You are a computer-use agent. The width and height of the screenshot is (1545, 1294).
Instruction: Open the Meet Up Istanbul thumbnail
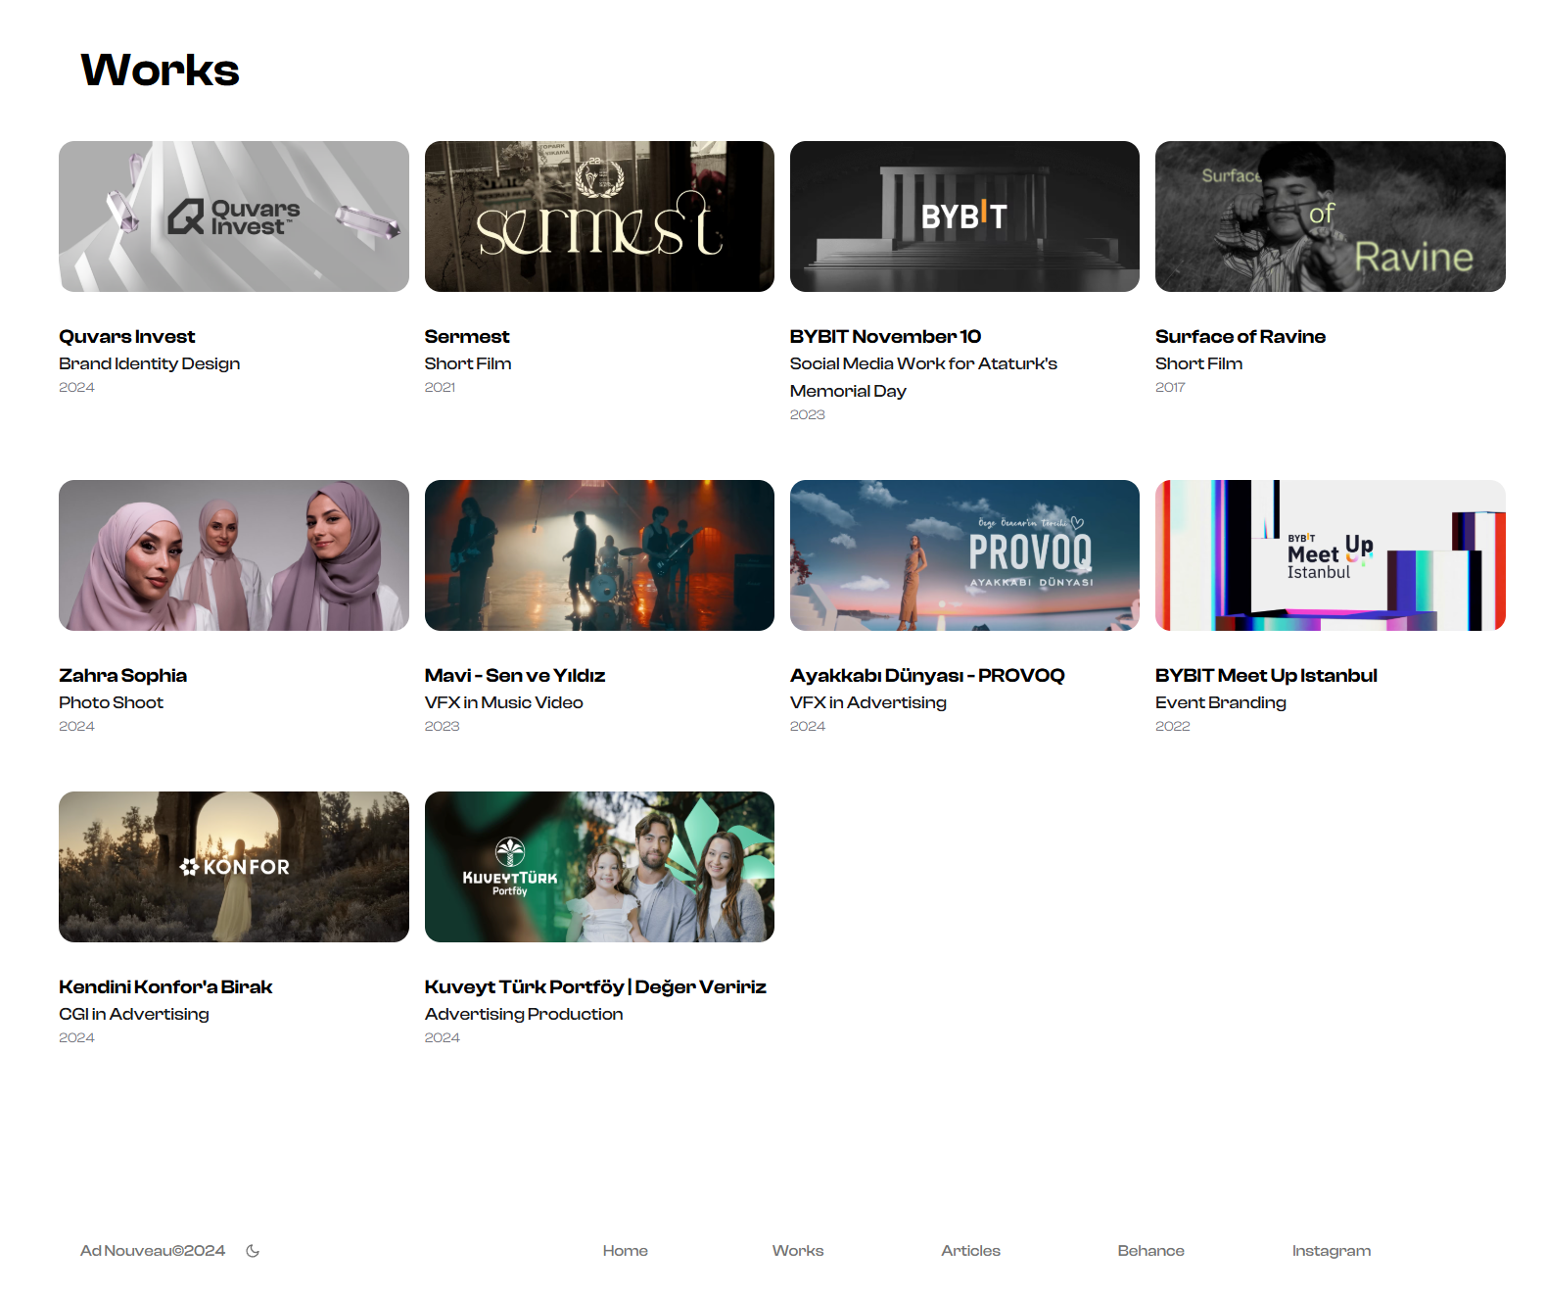pyautogui.click(x=1330, y=555)
